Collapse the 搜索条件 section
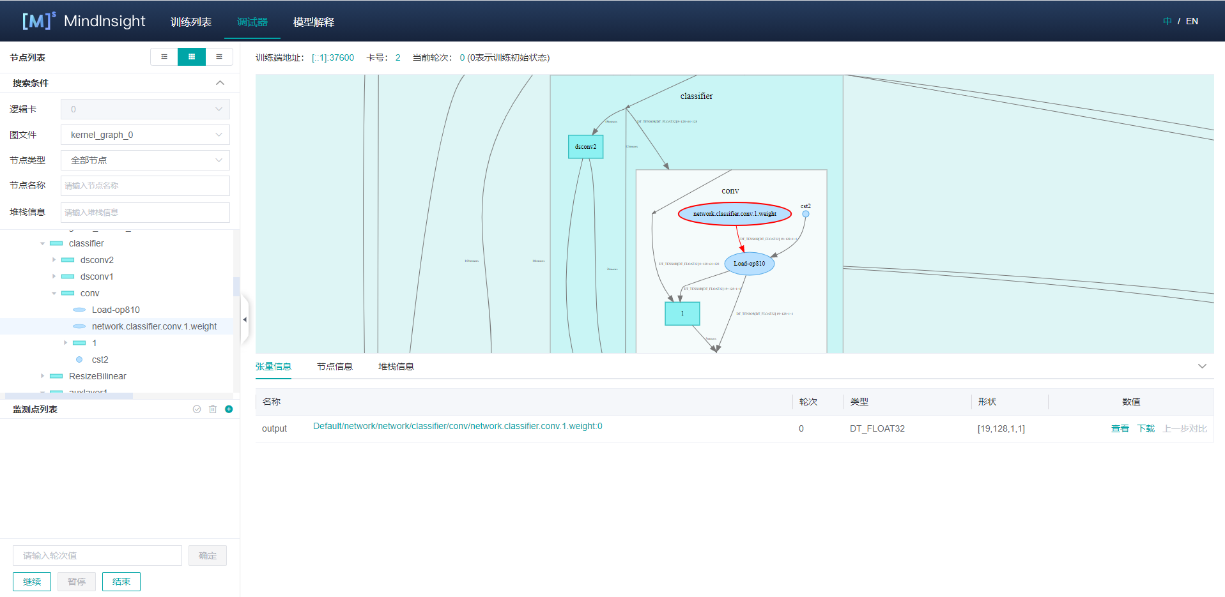The width and height of the screenshot is (1225, 597). click(x=220, y=83)
